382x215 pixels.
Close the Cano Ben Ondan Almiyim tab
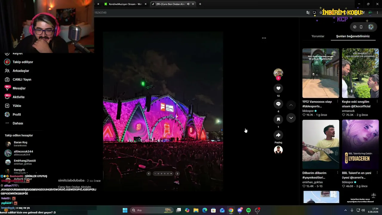point(193,4)
